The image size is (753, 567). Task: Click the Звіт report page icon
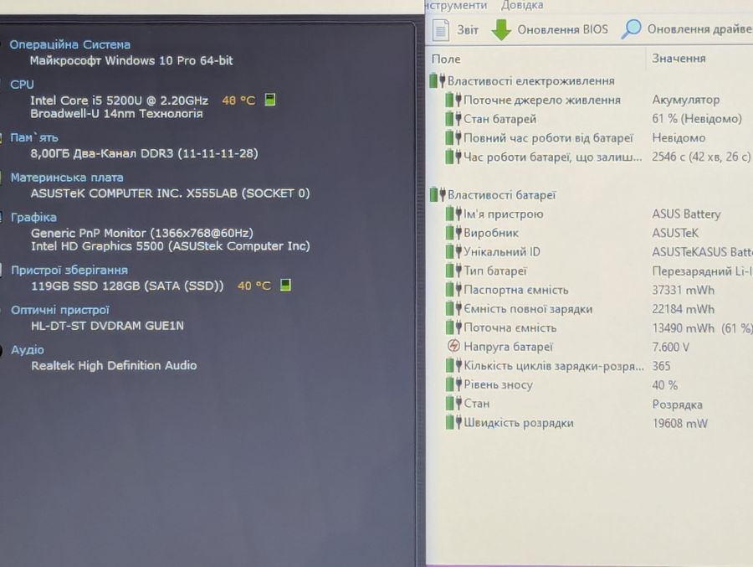coord(440,30)
